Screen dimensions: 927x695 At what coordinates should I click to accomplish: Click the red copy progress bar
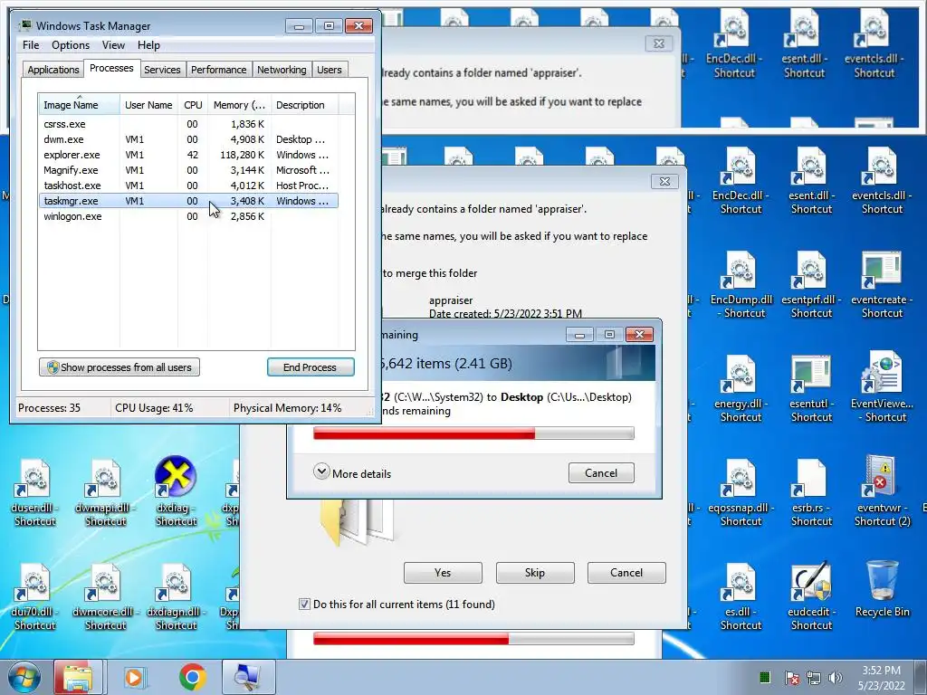point(473,433)
